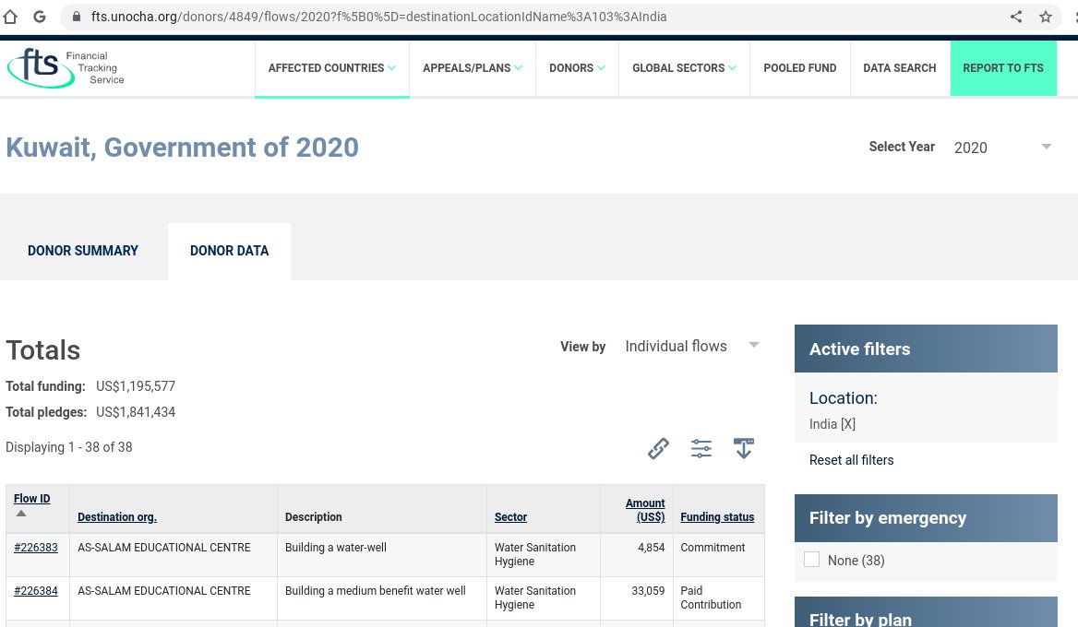The width and height of the screenshot is (1078, 627).
Task: Click Report to FTS button
Action: (1003, 68)
